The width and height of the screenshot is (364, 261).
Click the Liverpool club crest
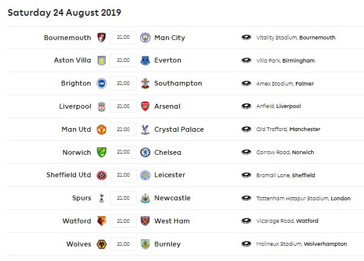click(x=101, y=106)
